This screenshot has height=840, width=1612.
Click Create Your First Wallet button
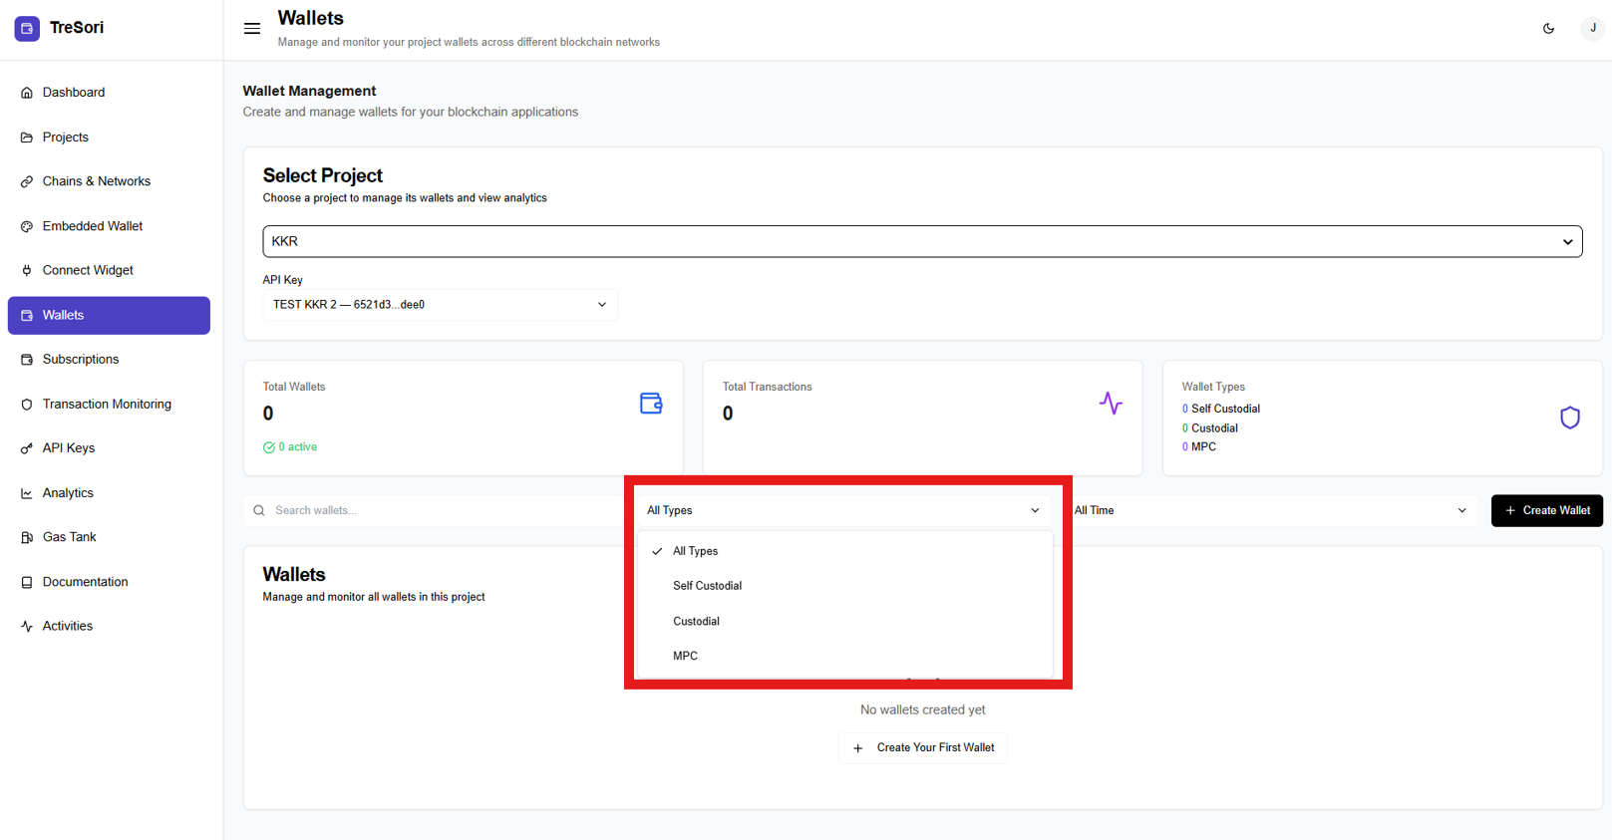tap(922, 747)
